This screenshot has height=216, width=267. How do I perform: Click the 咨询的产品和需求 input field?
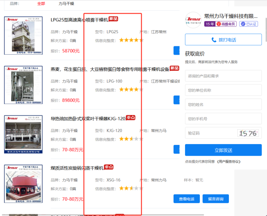pyautogui.click(x=223, y=76)
